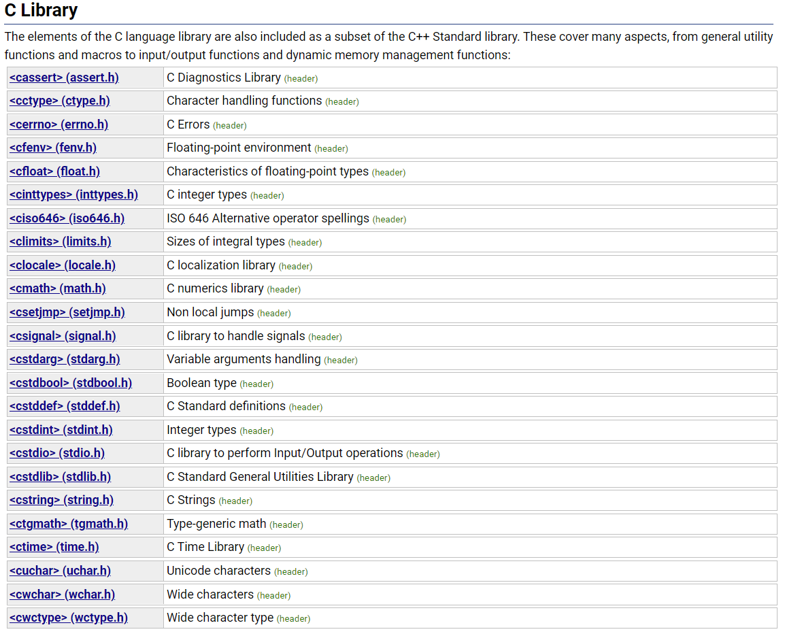
Task: Open the <csetjmp> (setjmp.h) link
Action: pyautogui.click(x=67, y=312)
